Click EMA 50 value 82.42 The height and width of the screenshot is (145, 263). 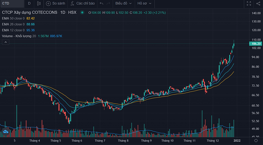30,18
